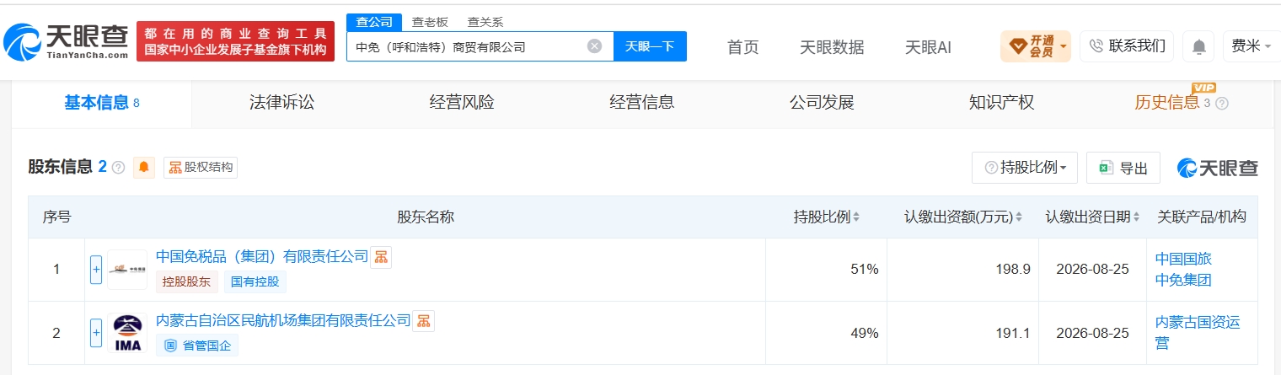Viewport: 1281px width, 375px height.
Task: Switch to 查老板 search tab
Action: (430, 22)
